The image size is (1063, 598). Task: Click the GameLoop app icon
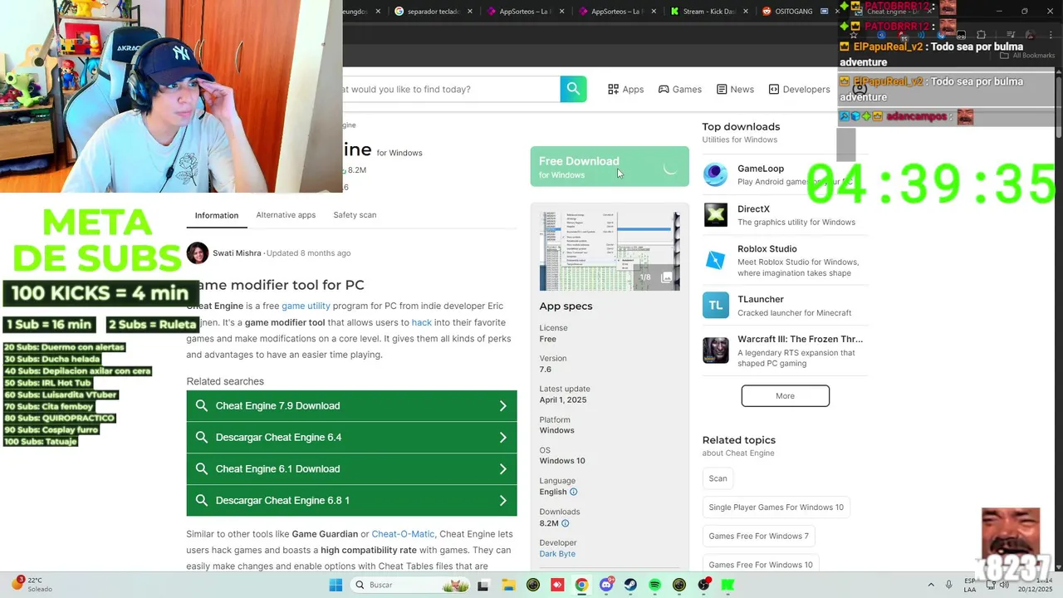[x=715, y=174]
